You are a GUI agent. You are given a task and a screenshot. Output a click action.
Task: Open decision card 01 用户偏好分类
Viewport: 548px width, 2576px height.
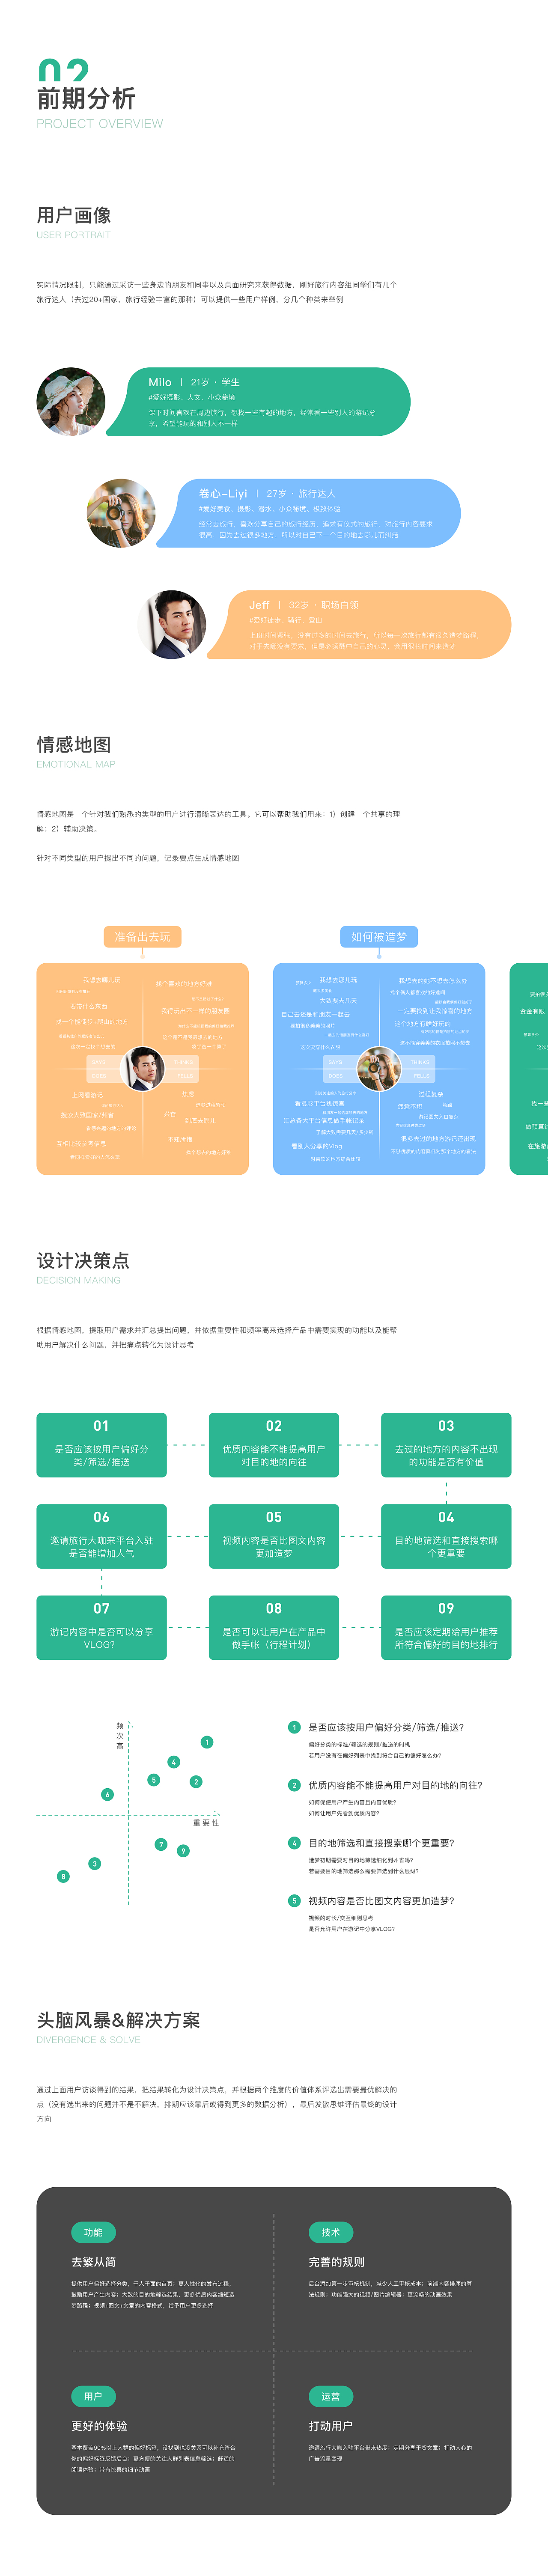102,1445
